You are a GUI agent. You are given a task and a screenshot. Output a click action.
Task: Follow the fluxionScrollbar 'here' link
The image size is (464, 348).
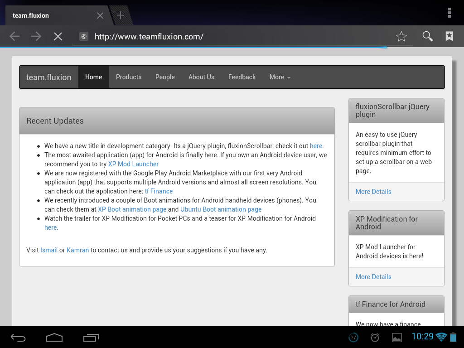(x=316, y=146)
